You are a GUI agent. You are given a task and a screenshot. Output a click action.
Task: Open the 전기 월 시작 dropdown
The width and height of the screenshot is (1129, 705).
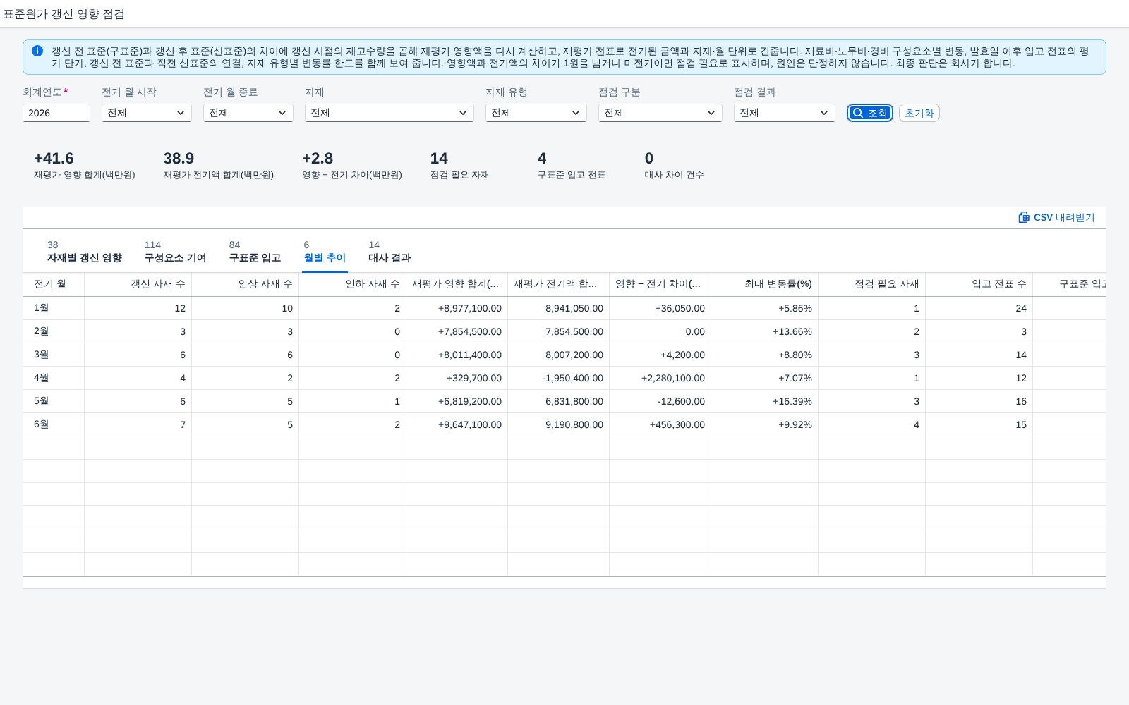coord(147,113)
